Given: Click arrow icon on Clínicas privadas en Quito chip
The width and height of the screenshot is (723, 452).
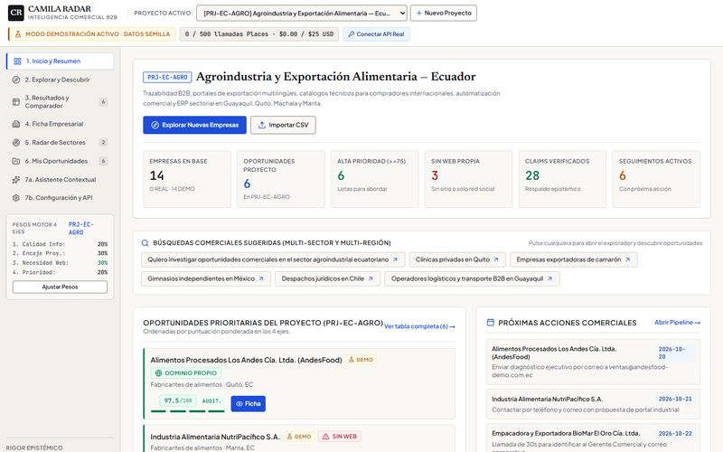Looking at the screenshot, I should click(x=496, y=259).
